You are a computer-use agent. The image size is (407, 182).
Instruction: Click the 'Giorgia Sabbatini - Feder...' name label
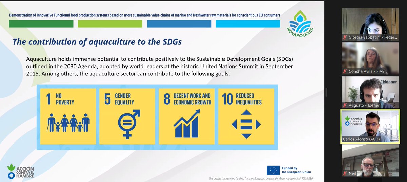click(x=372, y=38)
